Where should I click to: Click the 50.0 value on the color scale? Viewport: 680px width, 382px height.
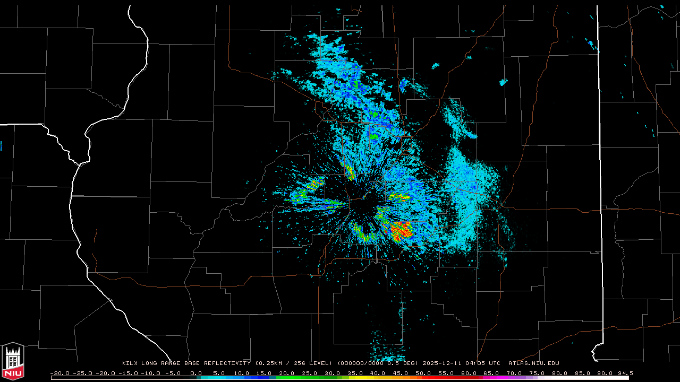(x=423, y=374)
